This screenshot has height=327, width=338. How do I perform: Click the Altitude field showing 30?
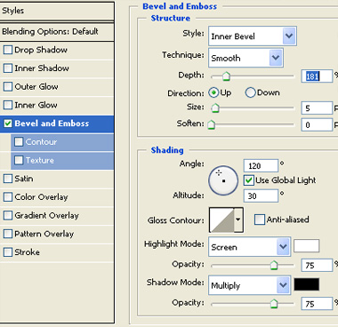(261, 195)
